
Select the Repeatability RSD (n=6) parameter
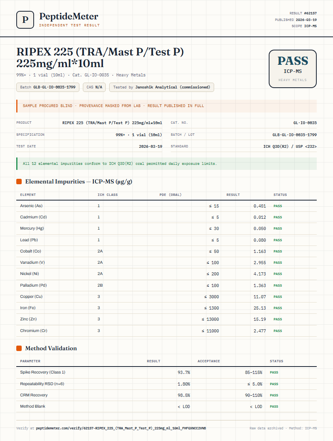(42, 384)
